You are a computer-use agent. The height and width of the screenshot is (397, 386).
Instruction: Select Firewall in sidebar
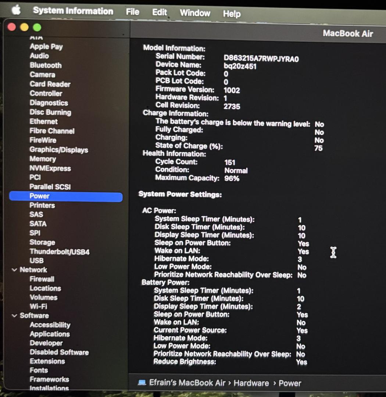tap(42, 279)
